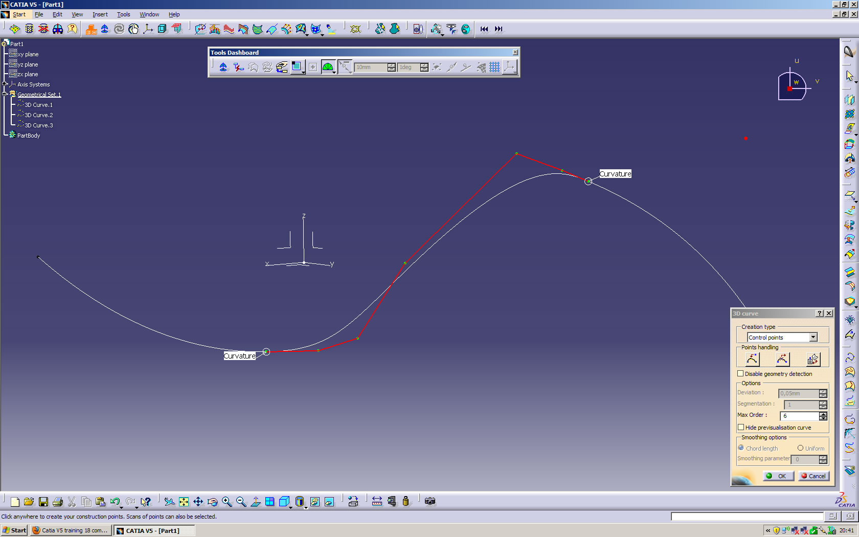Collapse the Geometrical Set.1 node
The height and width of the screenshot is (537, 859).
pos(5,94)
